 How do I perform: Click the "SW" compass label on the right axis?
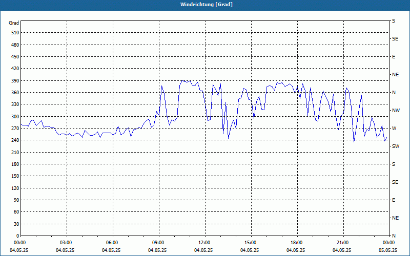point(396,146)
